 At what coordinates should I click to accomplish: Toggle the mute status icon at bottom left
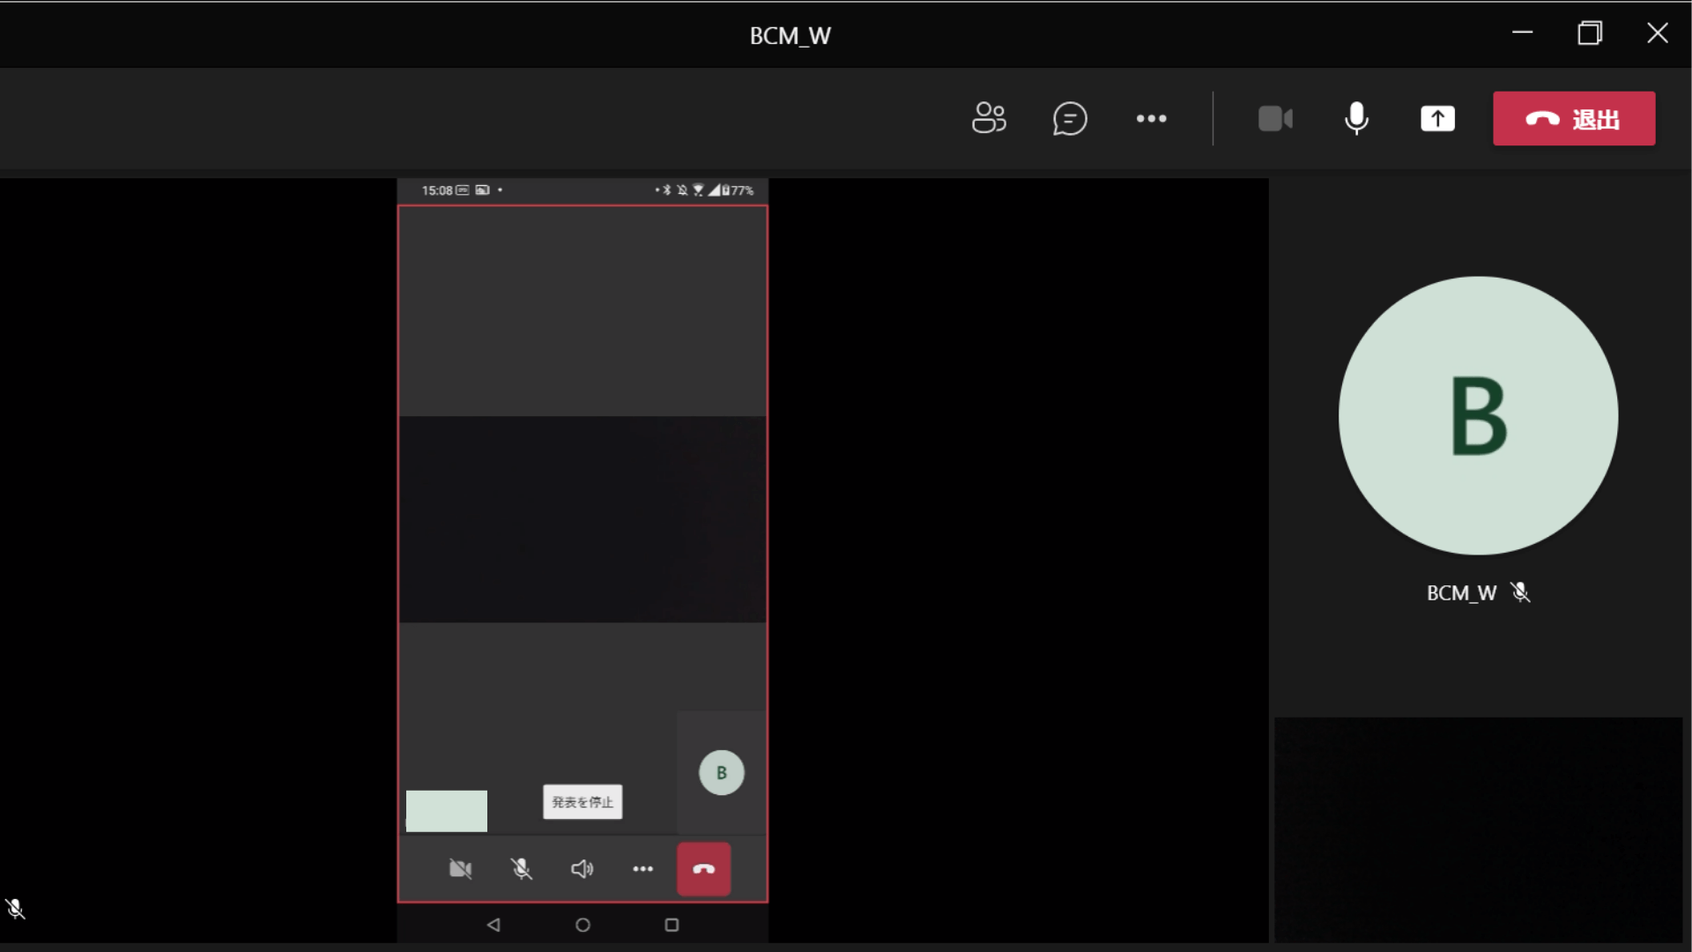pos(17,909)
